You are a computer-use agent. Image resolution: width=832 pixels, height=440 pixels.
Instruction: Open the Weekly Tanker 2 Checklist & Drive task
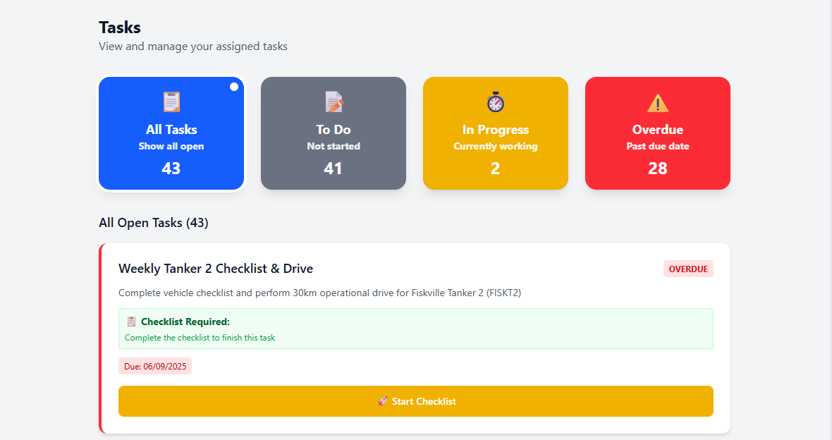click(215, 269)
